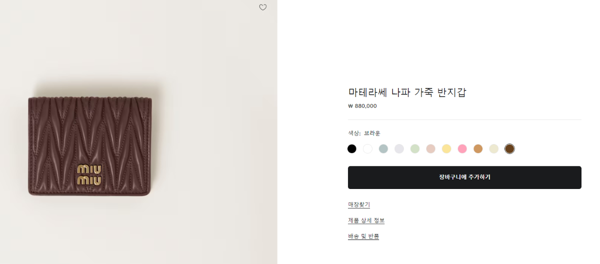Click the selected brown color swatch
Viewport: 600px width, 264px height.
(x=509, y=148)
